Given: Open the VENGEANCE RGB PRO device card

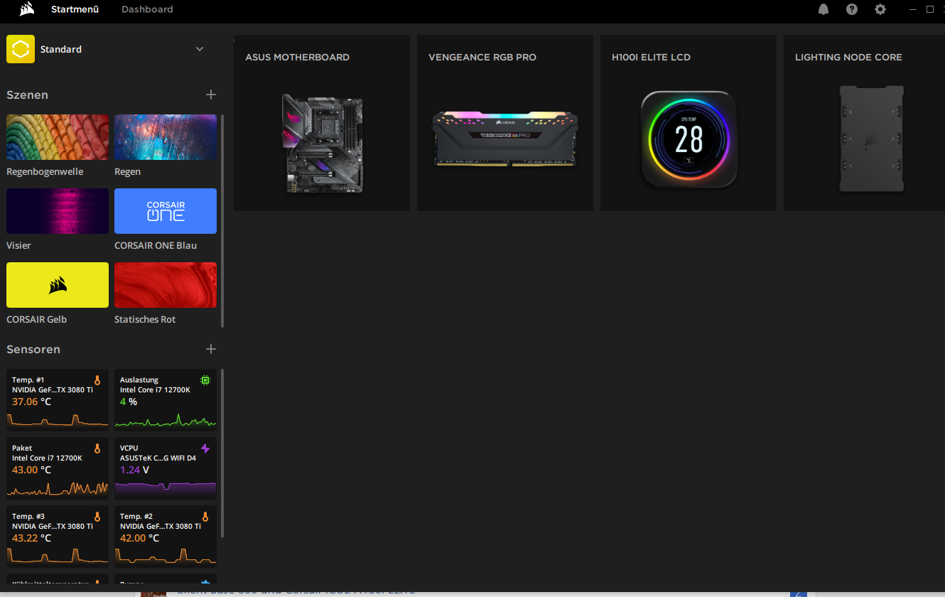Looking at the screenshot, I should (x=505, y=123).
